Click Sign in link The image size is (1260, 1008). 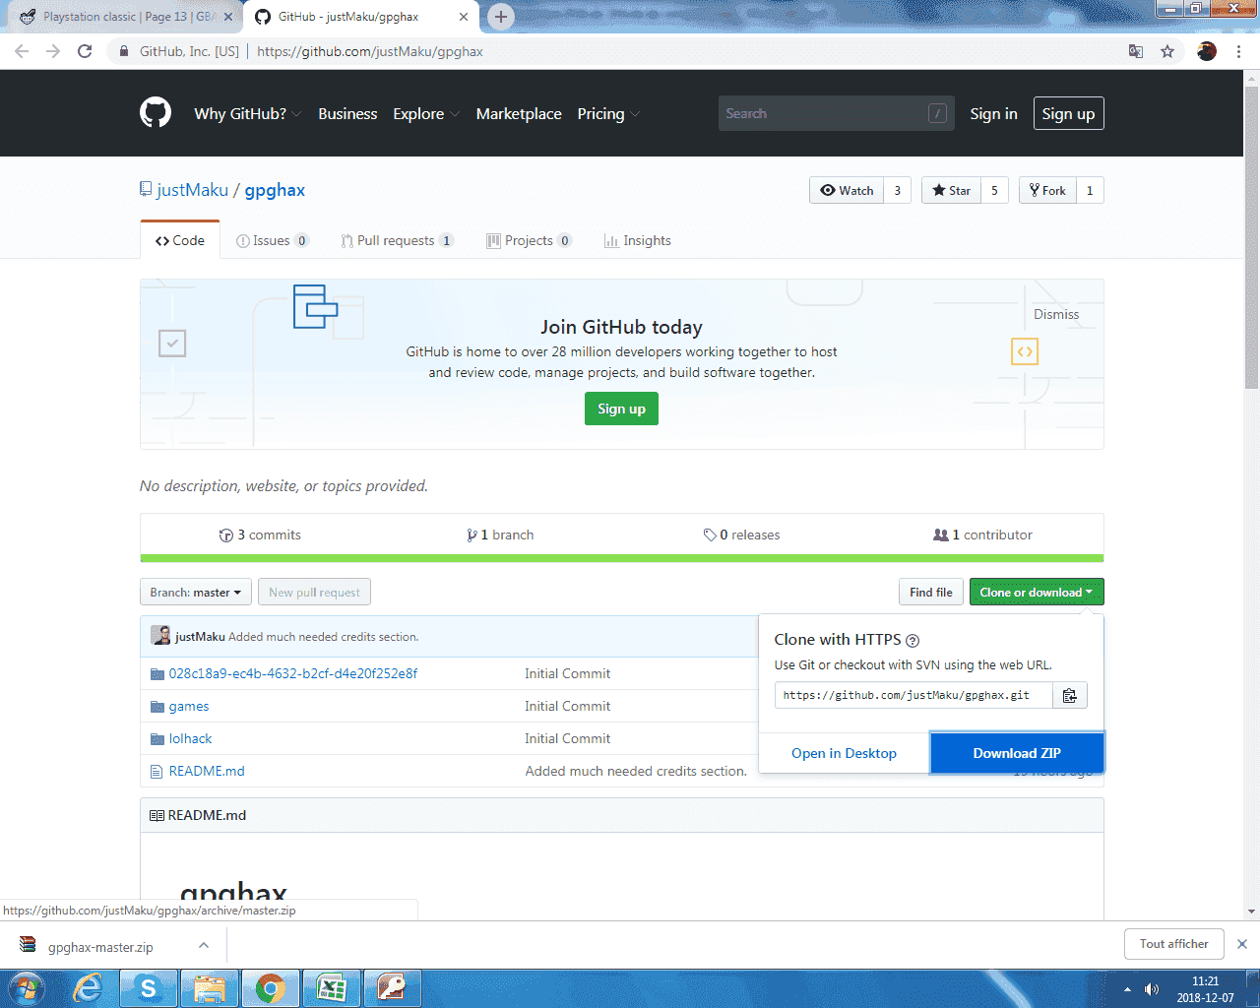click(993, 114)
